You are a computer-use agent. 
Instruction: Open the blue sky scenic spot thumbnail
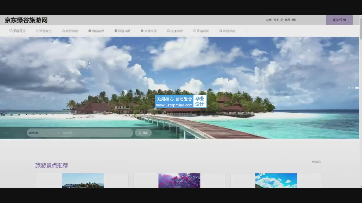(x=276, y=180)
